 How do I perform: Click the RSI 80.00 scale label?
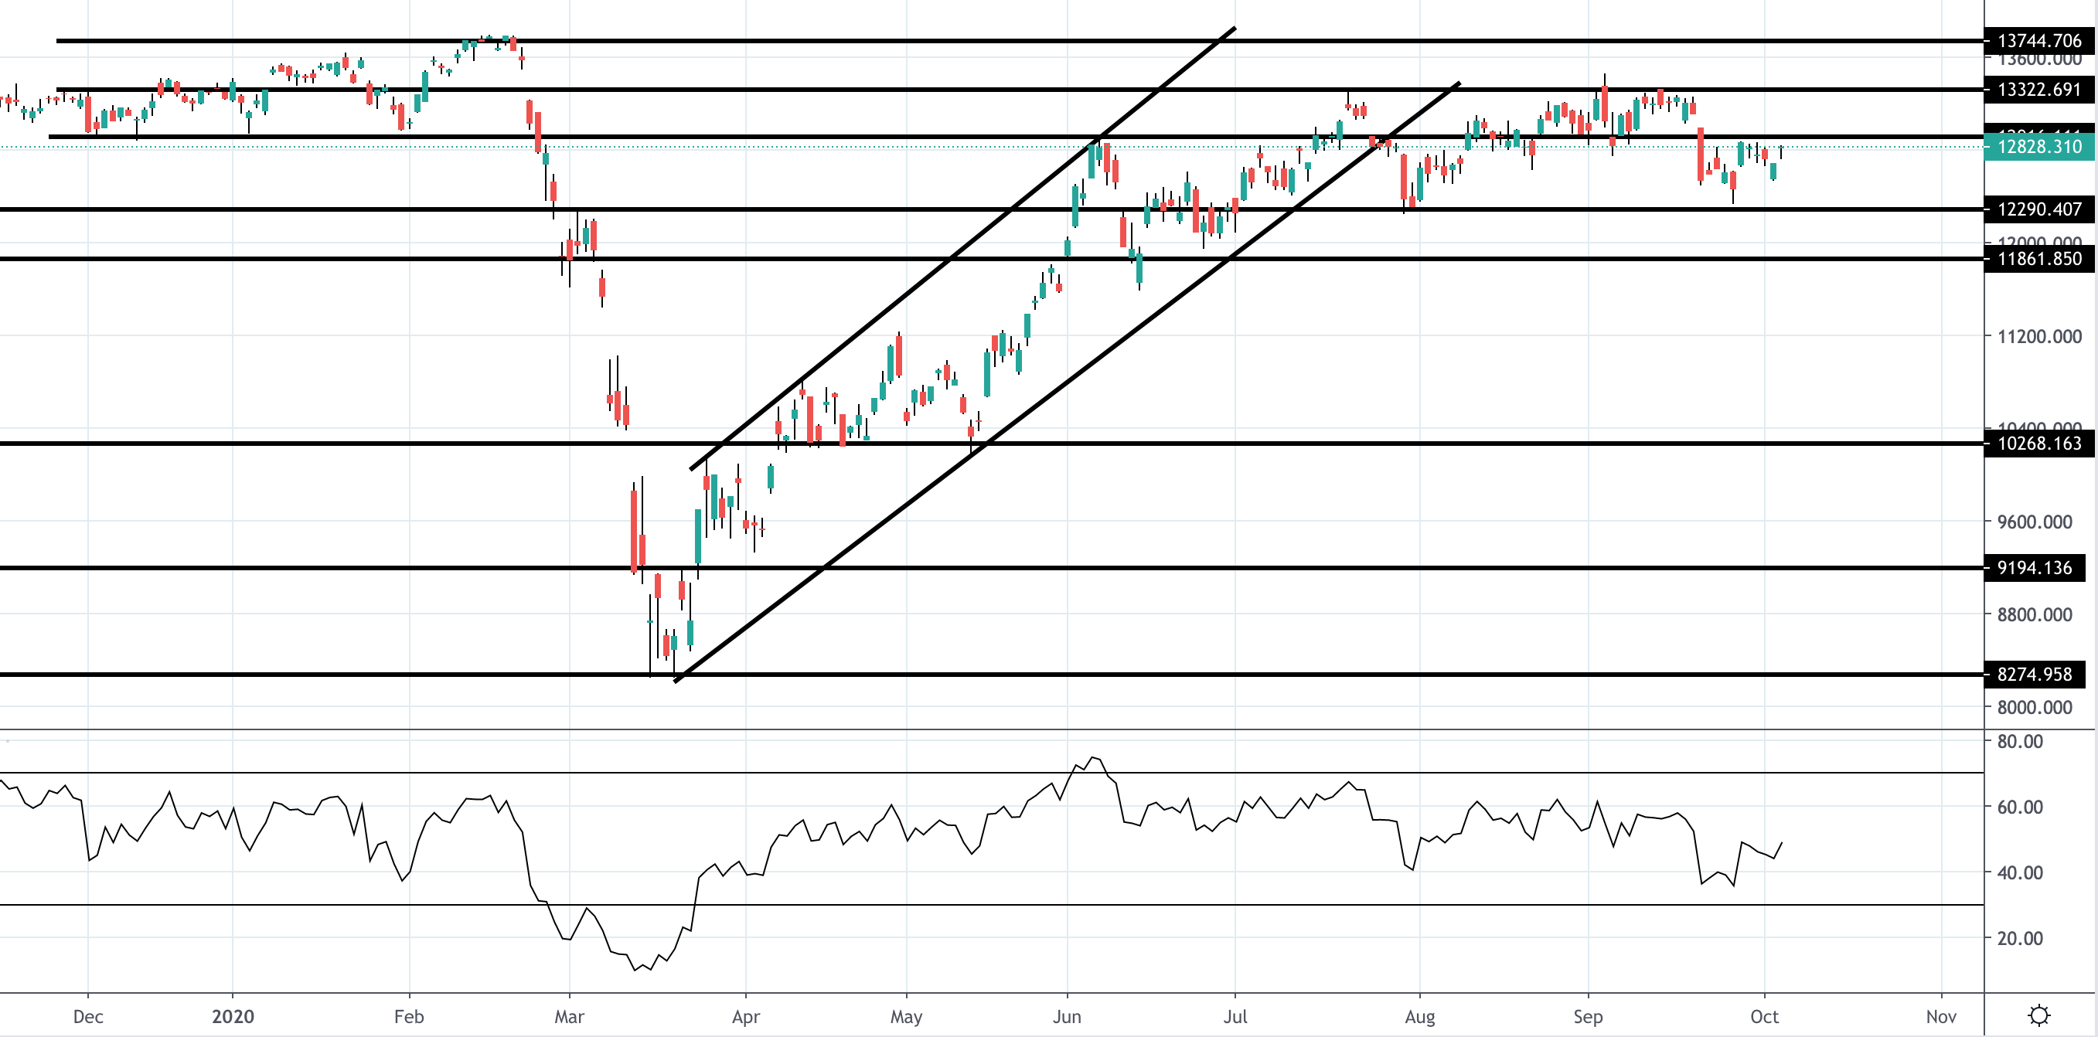[x=2019, y=742]
